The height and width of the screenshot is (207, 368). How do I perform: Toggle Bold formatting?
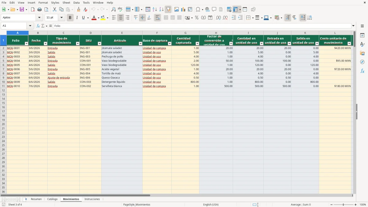point(70,18)
